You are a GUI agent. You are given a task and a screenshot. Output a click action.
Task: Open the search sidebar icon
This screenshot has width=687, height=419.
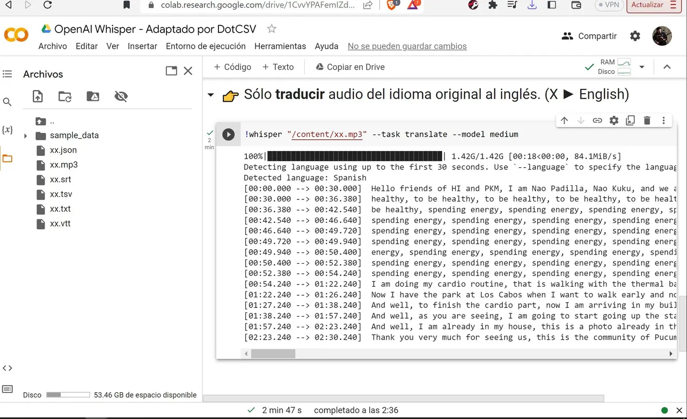[8, 102]
